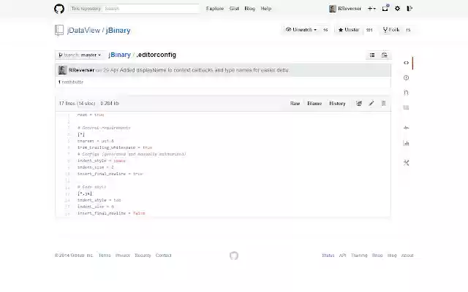Open the Security footer link
Screen dimensions: 468x292
click(x=143, y=255)
